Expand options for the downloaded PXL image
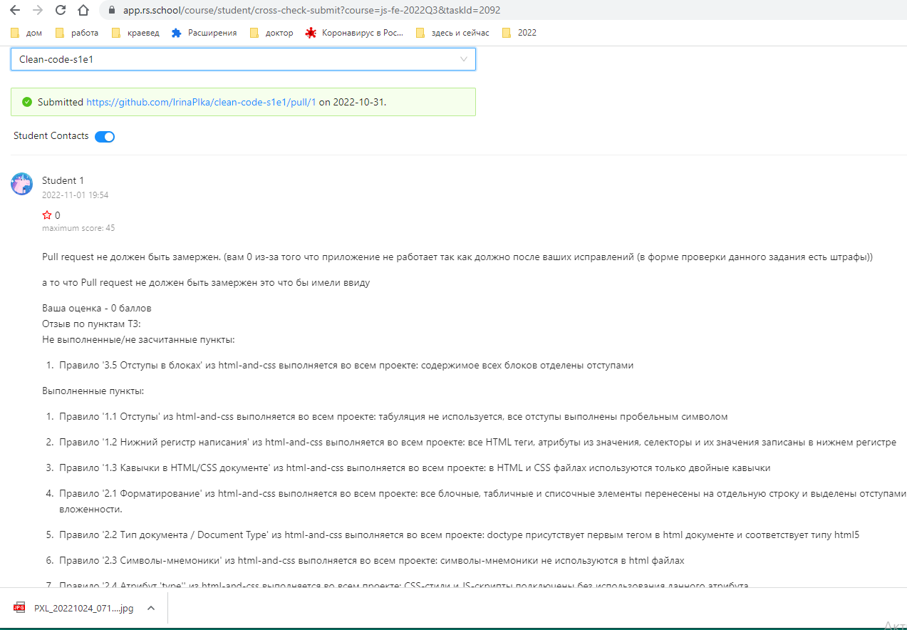This screenshot has height=630, width=907. 150,608
